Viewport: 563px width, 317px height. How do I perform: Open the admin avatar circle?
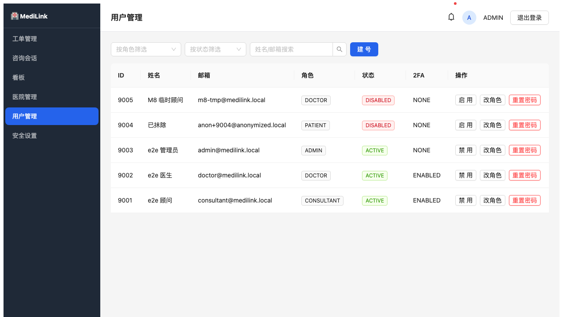coord(469,18)
